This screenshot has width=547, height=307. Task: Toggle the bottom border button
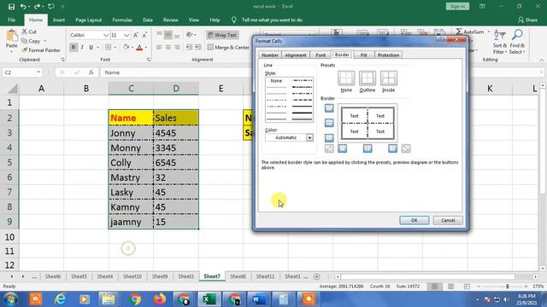(329, 138)
